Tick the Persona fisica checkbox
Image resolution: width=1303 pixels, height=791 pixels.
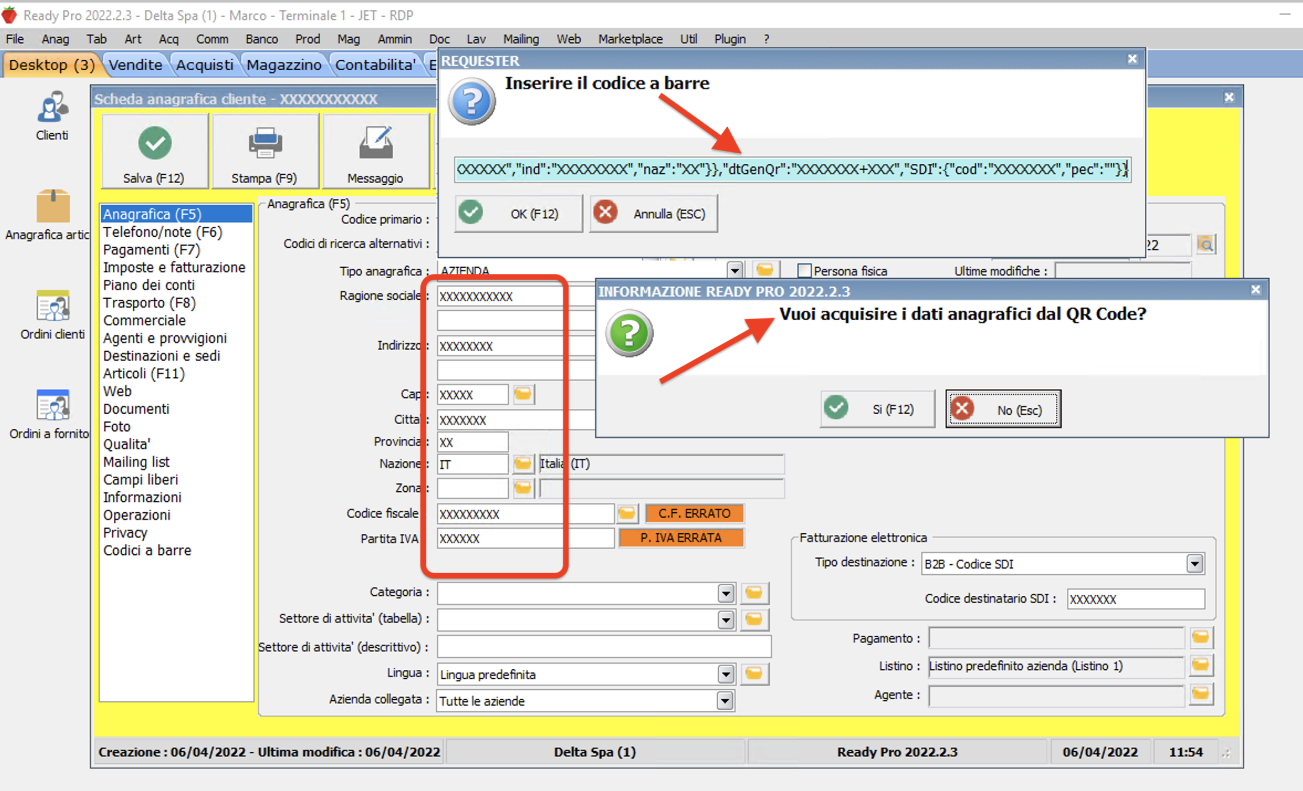coord(805,271)
